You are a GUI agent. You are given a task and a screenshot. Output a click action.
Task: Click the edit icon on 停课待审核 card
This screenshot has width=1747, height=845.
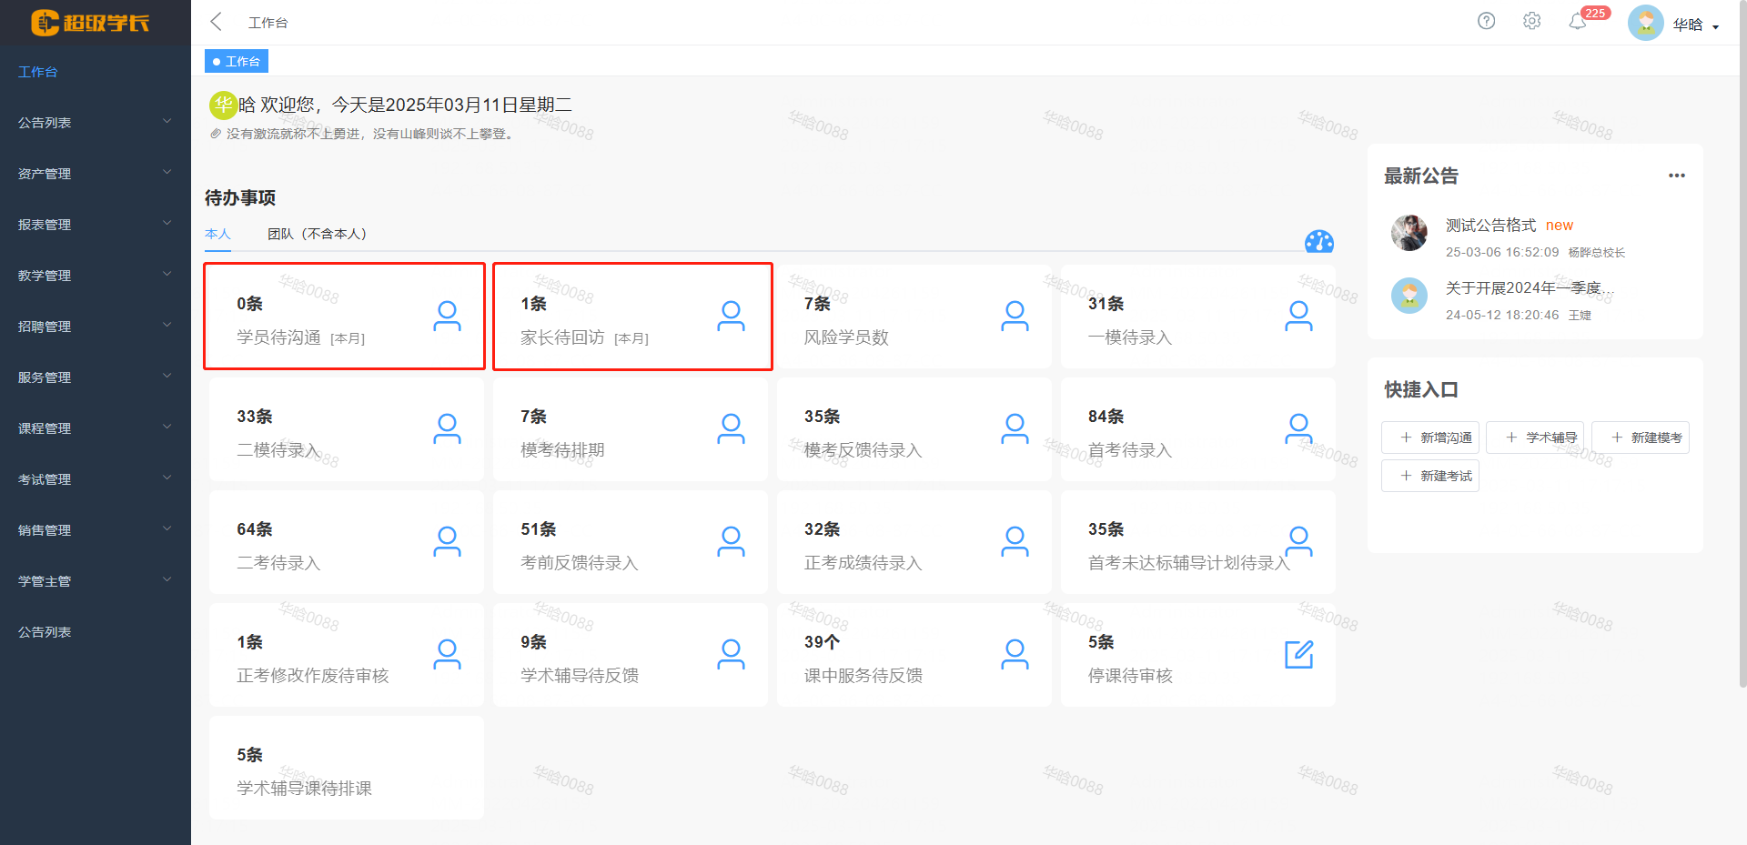[1298, 653]
